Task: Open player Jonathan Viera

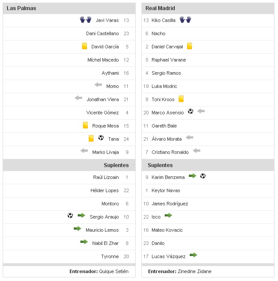Action: (102, 99)
